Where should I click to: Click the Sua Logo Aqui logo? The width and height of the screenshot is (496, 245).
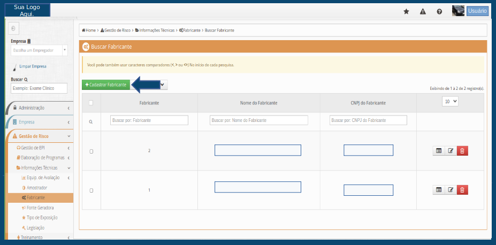tap(27, 11)
